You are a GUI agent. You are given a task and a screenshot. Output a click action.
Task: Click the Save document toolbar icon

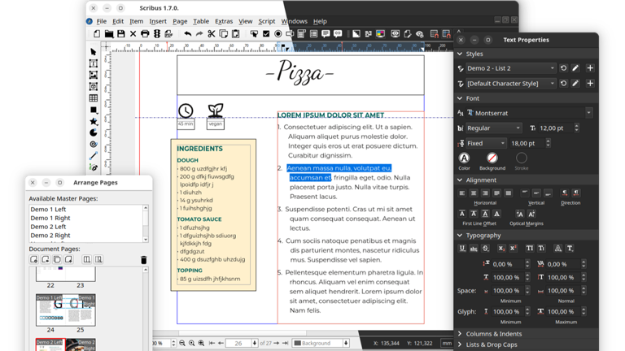pos(120,34)
